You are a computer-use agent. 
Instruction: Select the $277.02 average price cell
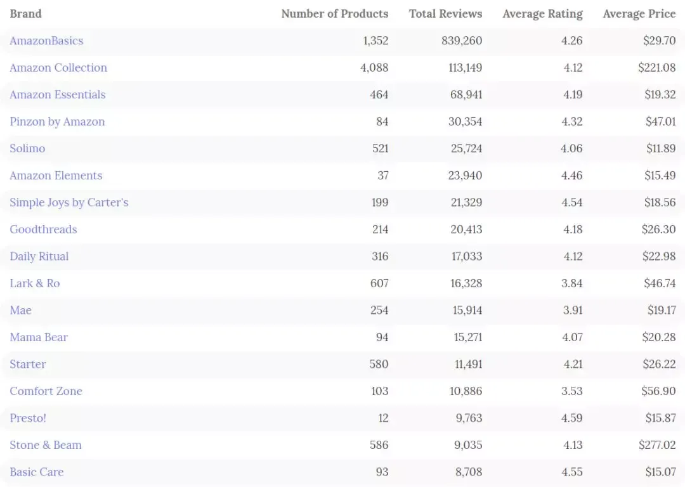pyautogui.click(x=657, y=445)
